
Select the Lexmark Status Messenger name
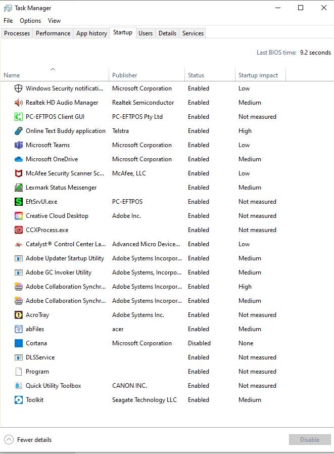tap(61, 188)
